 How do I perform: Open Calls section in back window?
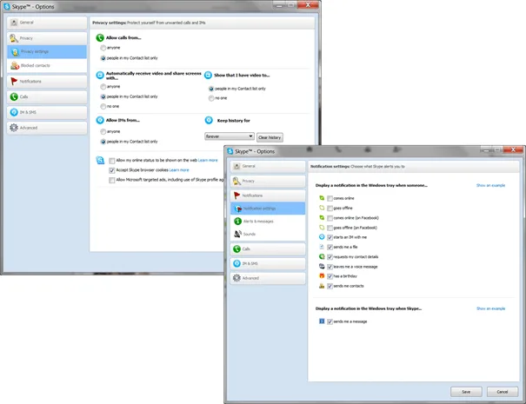(x=47, y=97)
